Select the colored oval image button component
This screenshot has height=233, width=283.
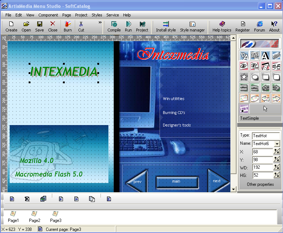pos(255,99)
